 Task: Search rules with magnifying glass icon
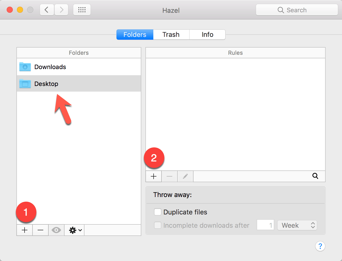pos(315,176)
